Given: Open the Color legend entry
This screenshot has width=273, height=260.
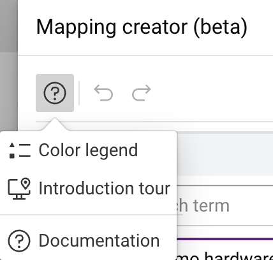Looking at the screenshot, I should 89,150.
